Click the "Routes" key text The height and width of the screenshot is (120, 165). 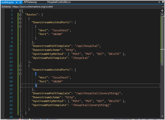[32, 15]
